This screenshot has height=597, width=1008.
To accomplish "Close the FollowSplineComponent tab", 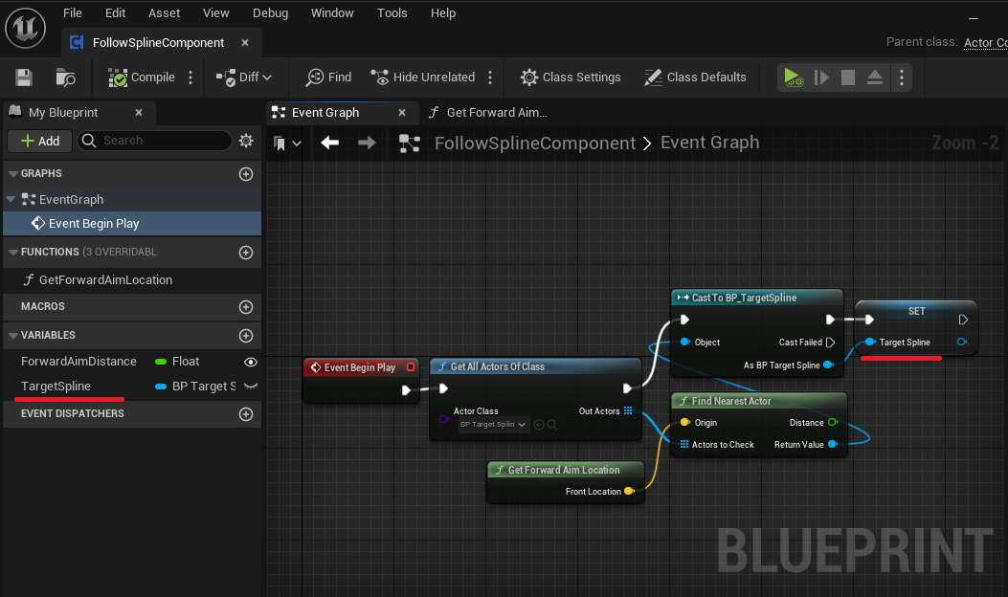I will (245, 42).
